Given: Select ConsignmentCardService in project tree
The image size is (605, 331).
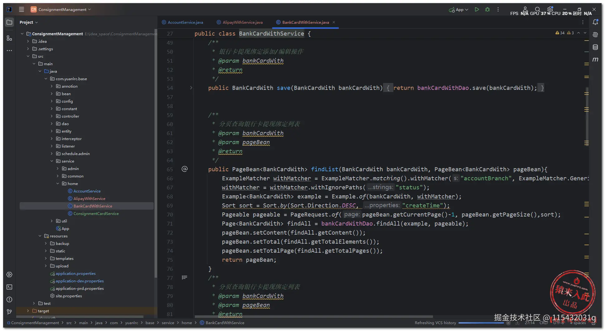Looking at the screenshot, I should click(x=96, y=213).
